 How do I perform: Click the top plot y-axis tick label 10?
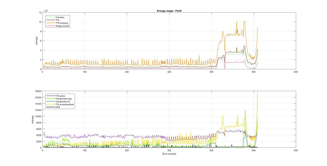click(x=40, y=22)
